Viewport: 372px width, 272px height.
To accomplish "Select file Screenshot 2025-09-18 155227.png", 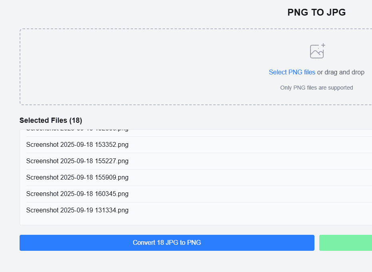I will 78,161.
